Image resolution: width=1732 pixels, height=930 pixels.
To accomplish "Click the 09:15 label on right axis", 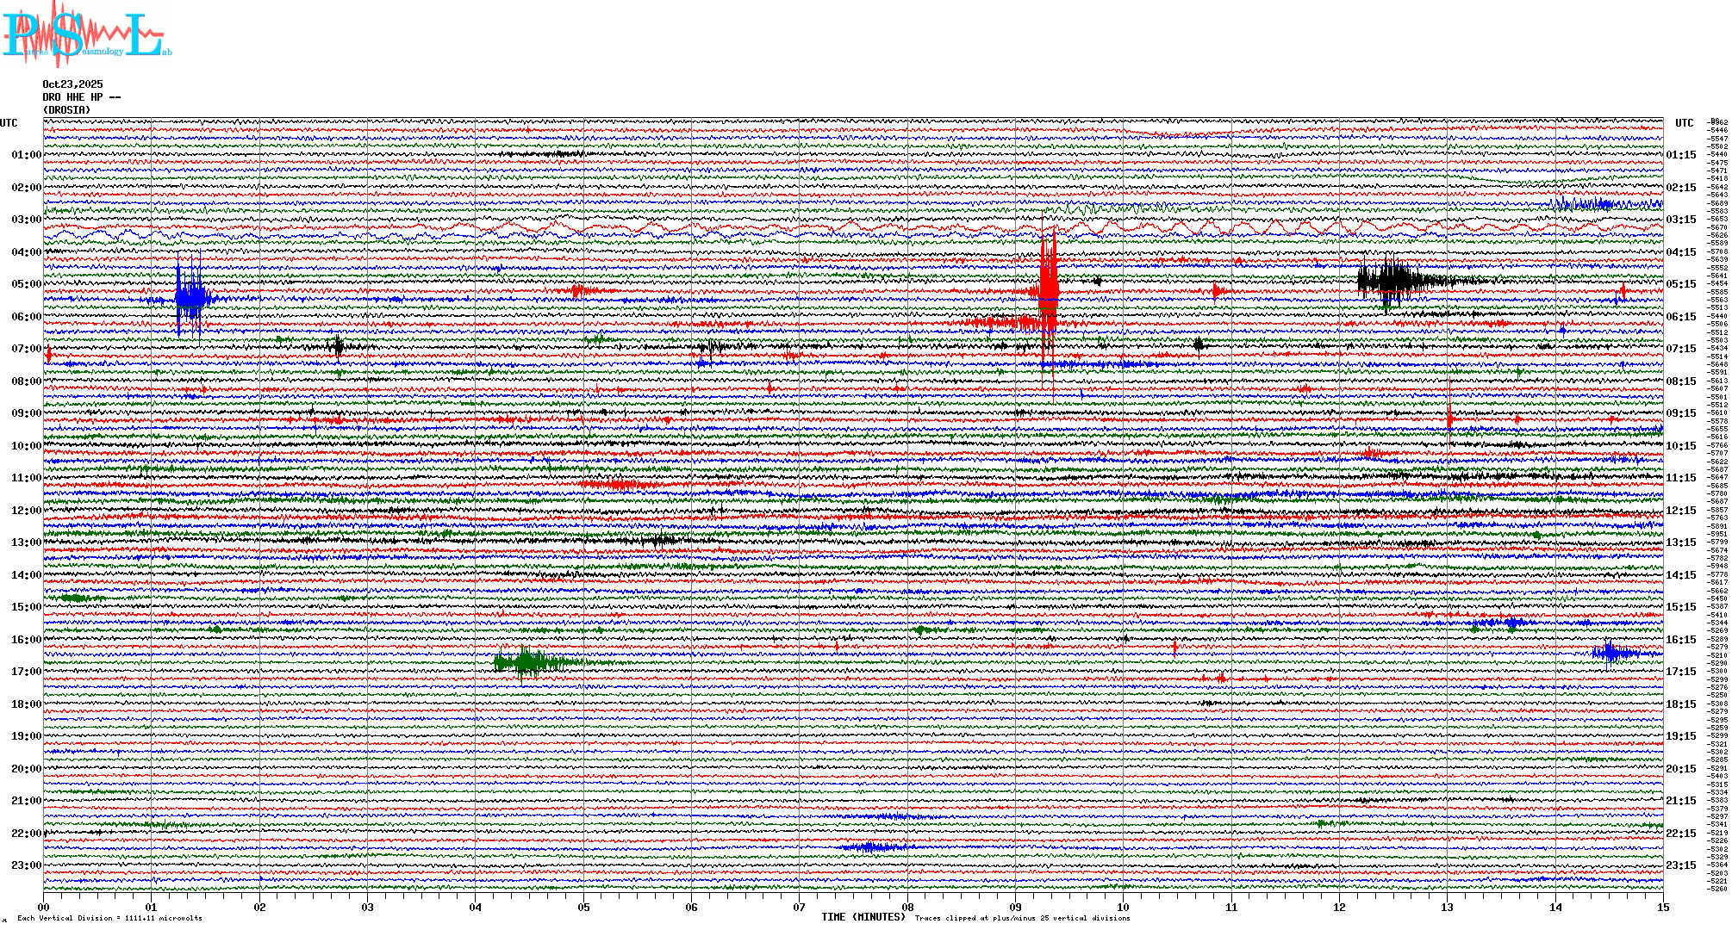I will coord(1680,413).
